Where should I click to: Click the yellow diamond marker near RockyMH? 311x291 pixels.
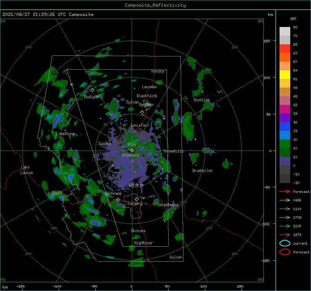(x=92, y=90)
